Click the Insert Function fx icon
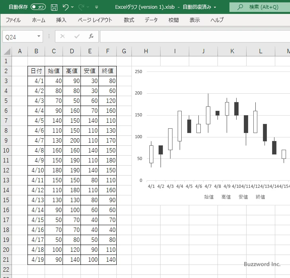290x278 pixels. [91, 36]
